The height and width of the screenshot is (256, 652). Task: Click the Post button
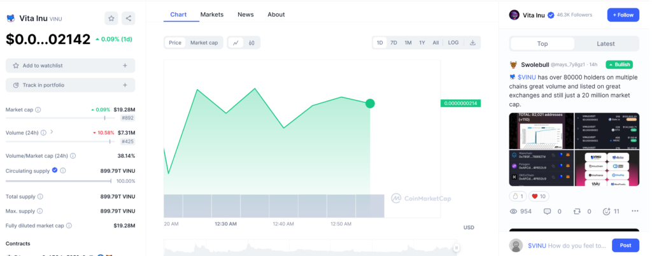click(x=625, y=245)
